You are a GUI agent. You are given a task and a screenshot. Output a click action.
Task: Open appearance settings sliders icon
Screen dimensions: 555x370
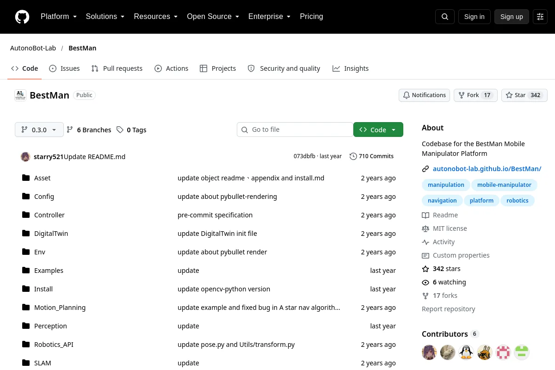540,17
